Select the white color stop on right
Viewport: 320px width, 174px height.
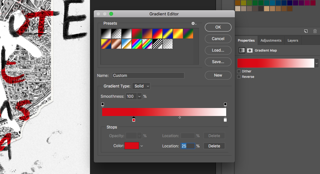[x=225, y=120]
